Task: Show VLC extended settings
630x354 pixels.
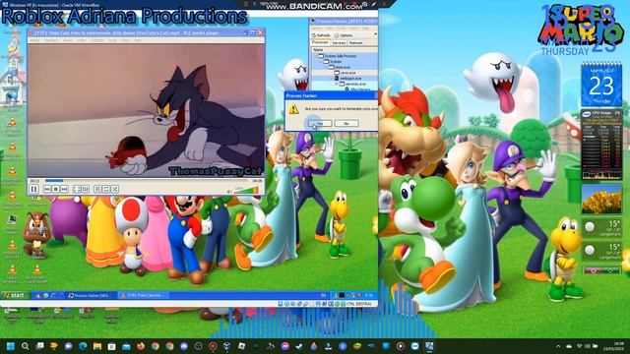Action: tap(86, 189)
